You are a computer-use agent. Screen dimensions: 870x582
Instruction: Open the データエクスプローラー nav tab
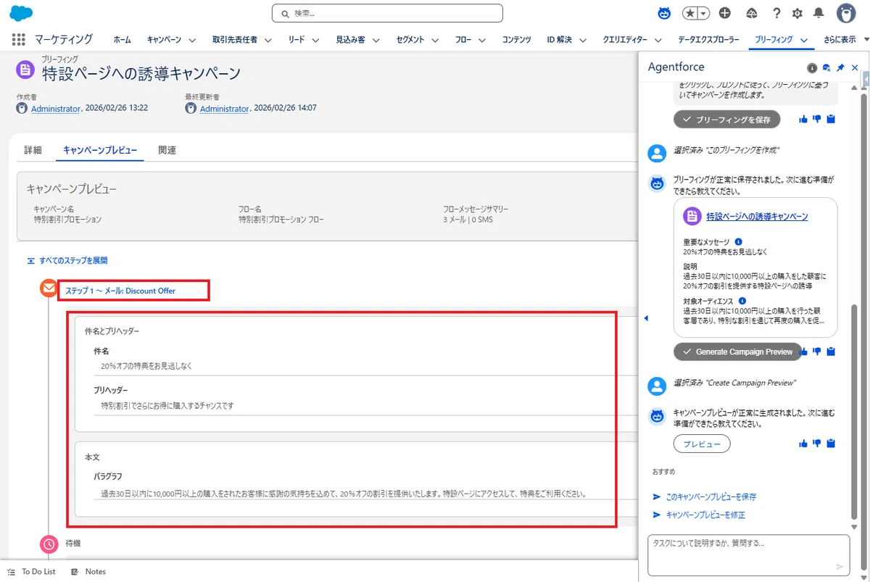point(708,40)
